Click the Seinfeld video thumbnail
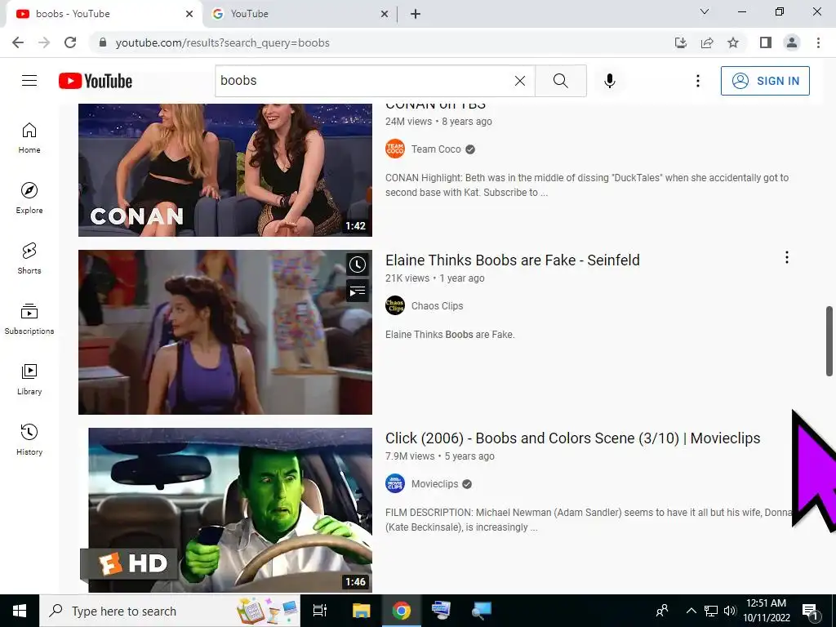This screenshot has width=836, height=627. 225,332
